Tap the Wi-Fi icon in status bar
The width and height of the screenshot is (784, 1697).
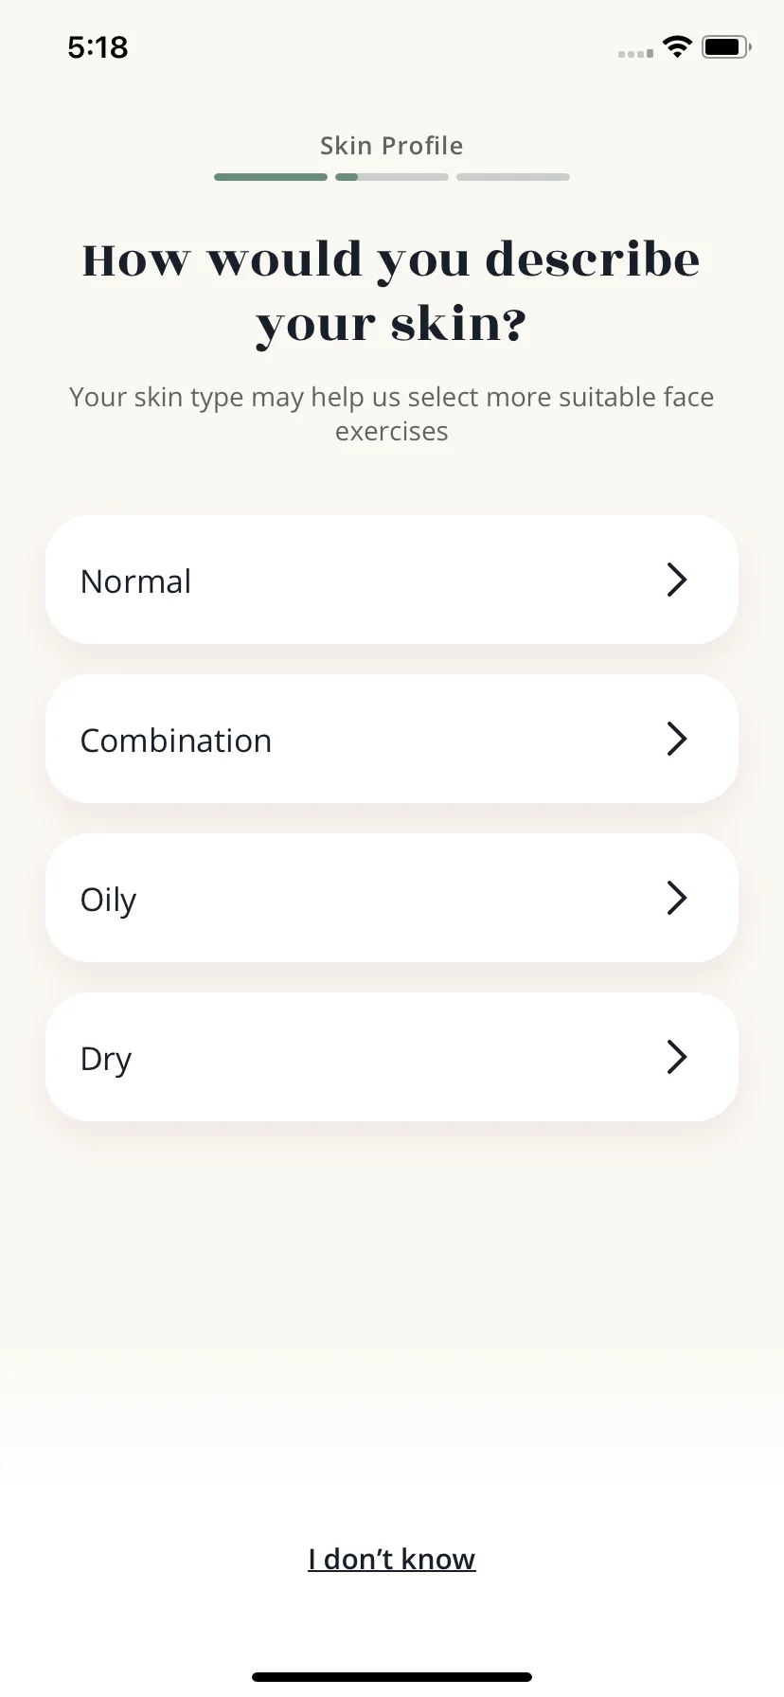677,46
